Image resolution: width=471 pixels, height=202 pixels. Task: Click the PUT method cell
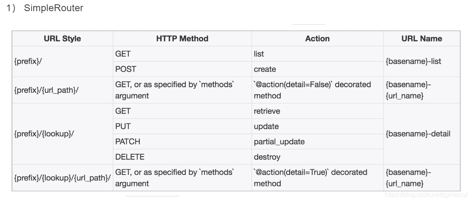(x=182, y=126)
